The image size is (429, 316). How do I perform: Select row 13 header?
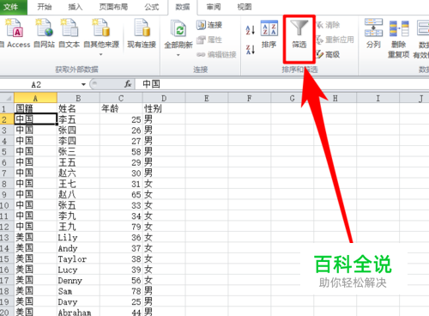(7, 237)
